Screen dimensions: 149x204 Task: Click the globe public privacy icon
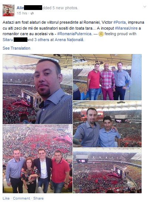coord(32,13)
